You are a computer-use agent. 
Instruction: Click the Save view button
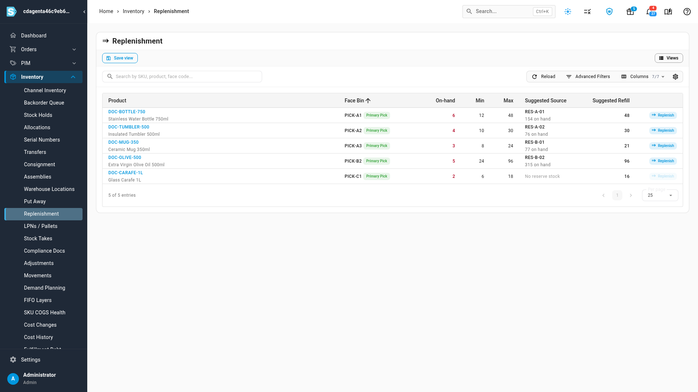[x=120, y=58]
